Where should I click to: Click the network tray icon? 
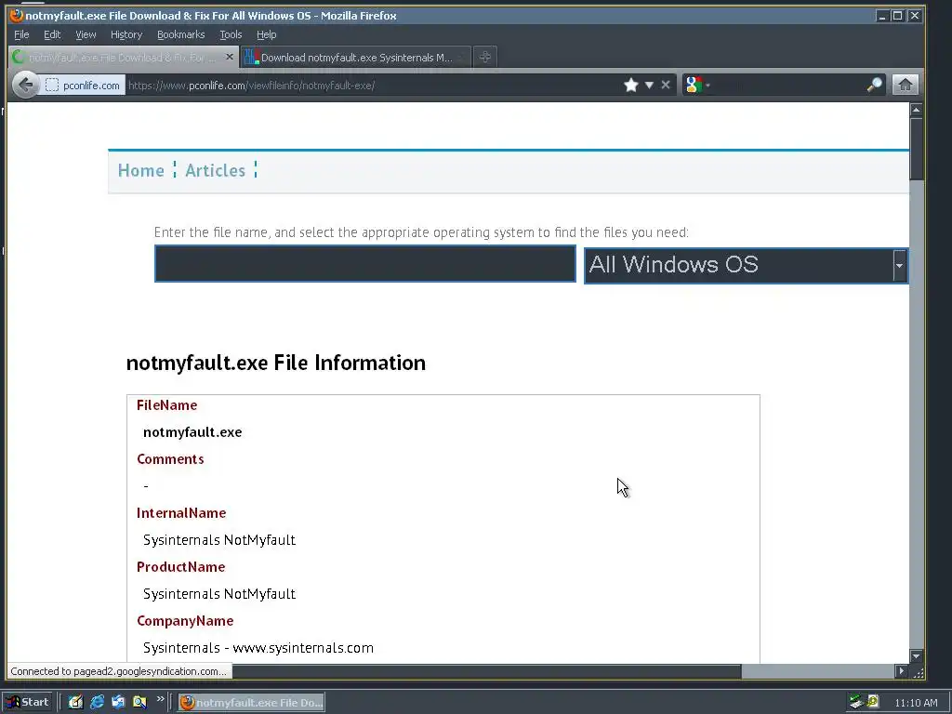tap(856, 702)
